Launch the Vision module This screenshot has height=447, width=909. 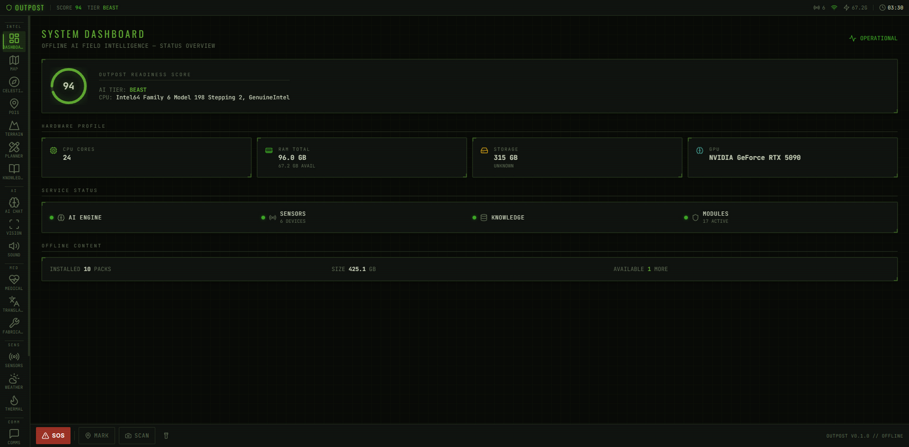14,227
